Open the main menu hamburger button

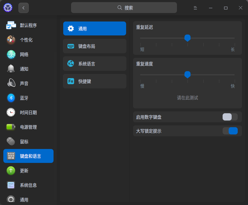tap(195, 8)
